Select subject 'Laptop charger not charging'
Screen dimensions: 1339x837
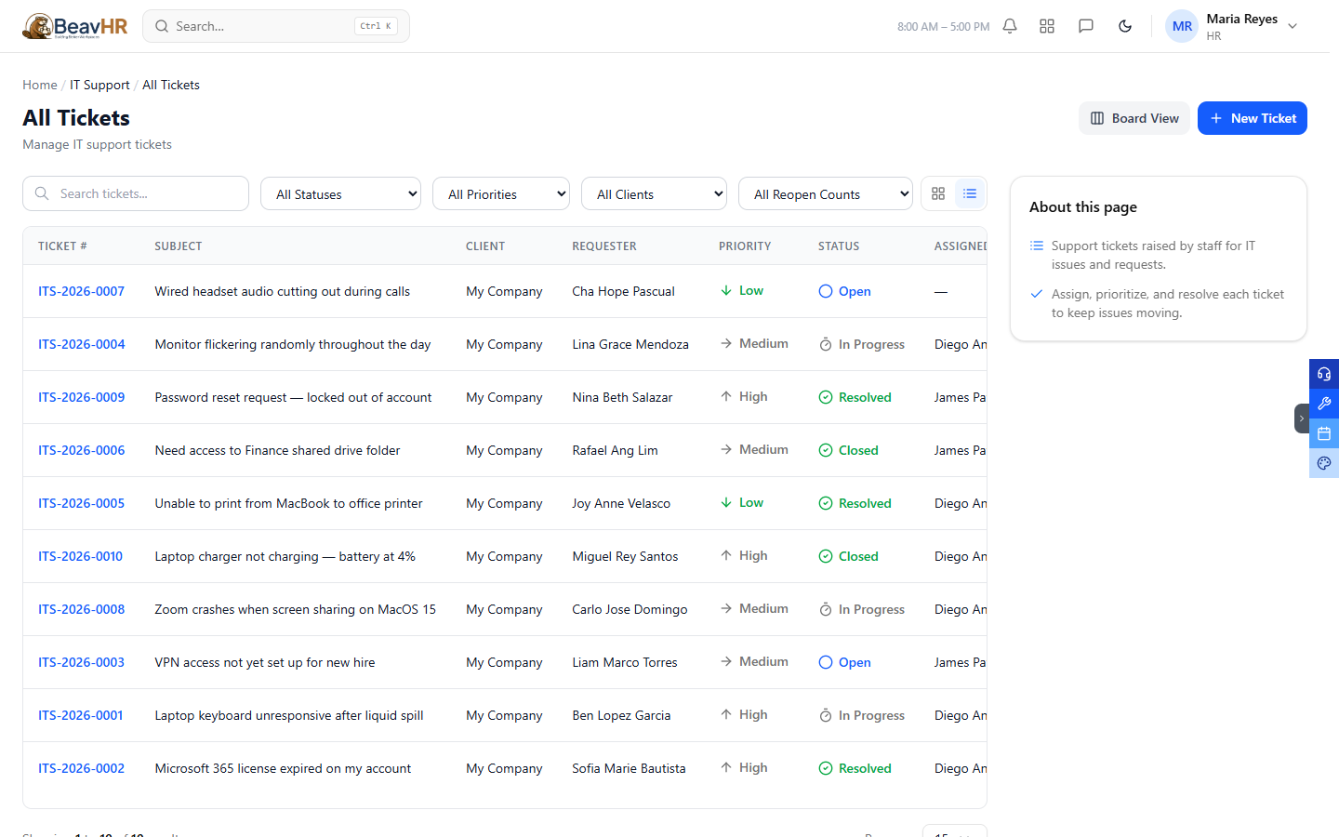click(x=285, y=556)
